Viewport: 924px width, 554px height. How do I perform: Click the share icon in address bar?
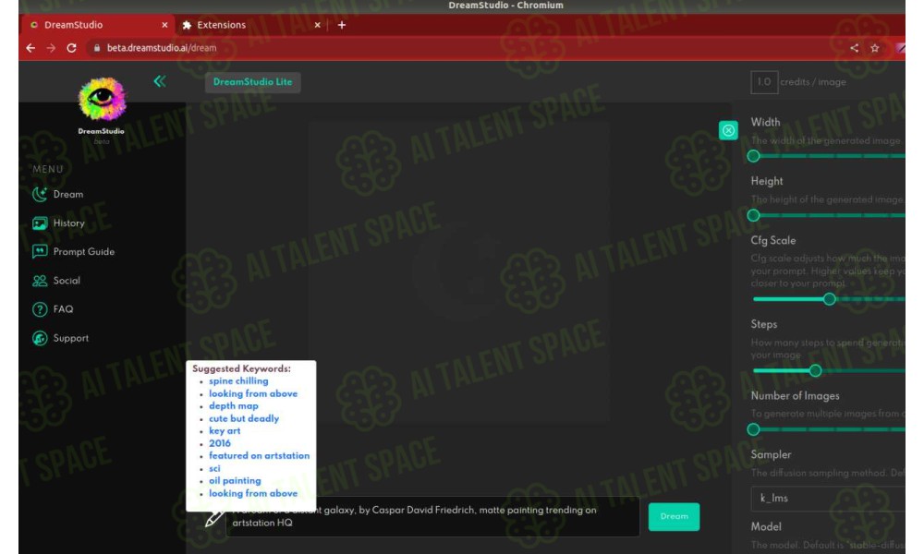click(855, 48)
